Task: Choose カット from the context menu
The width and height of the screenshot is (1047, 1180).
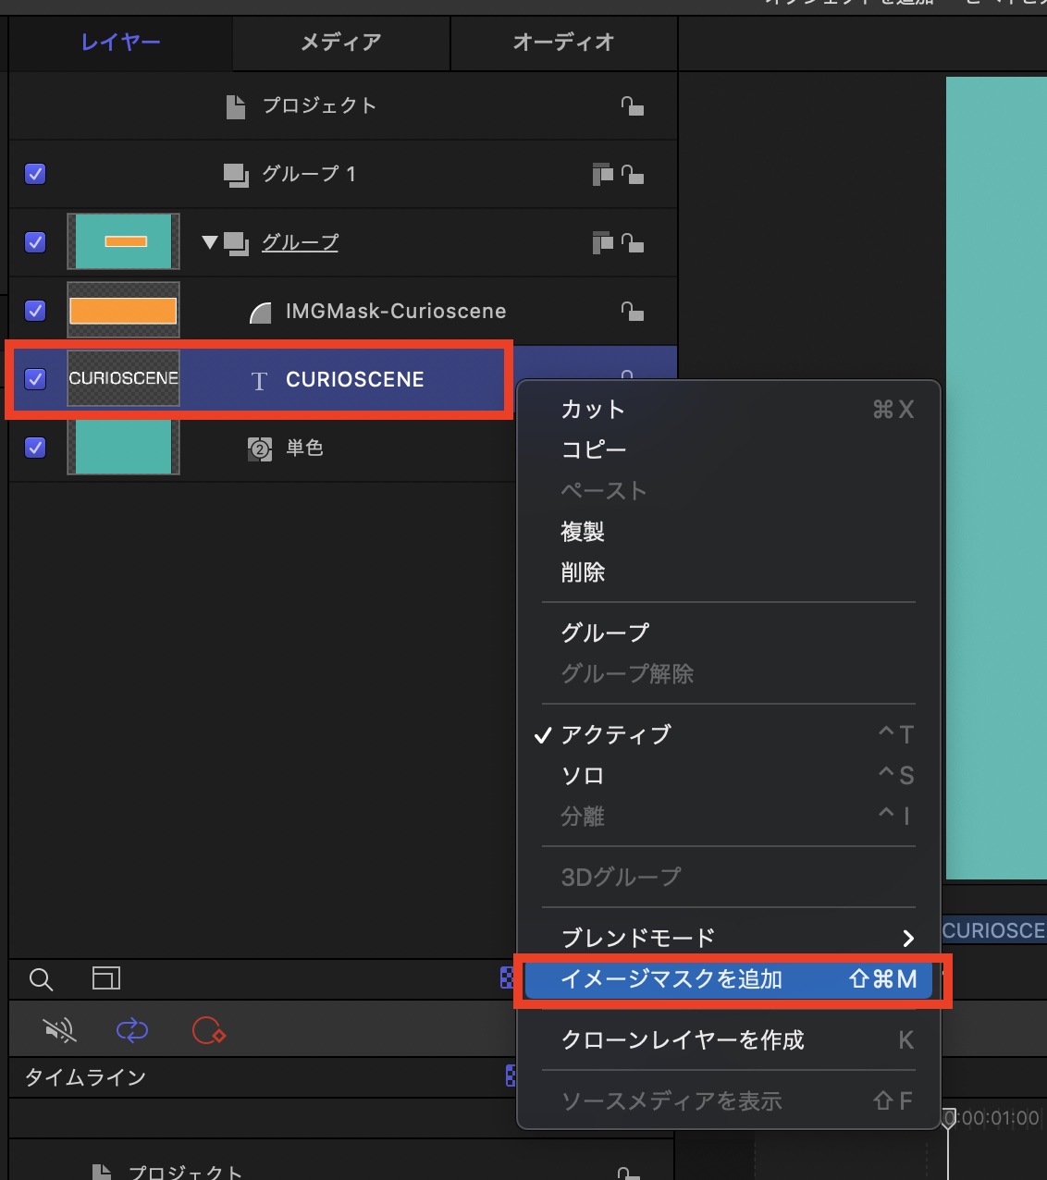Action: tap(728, 409)
